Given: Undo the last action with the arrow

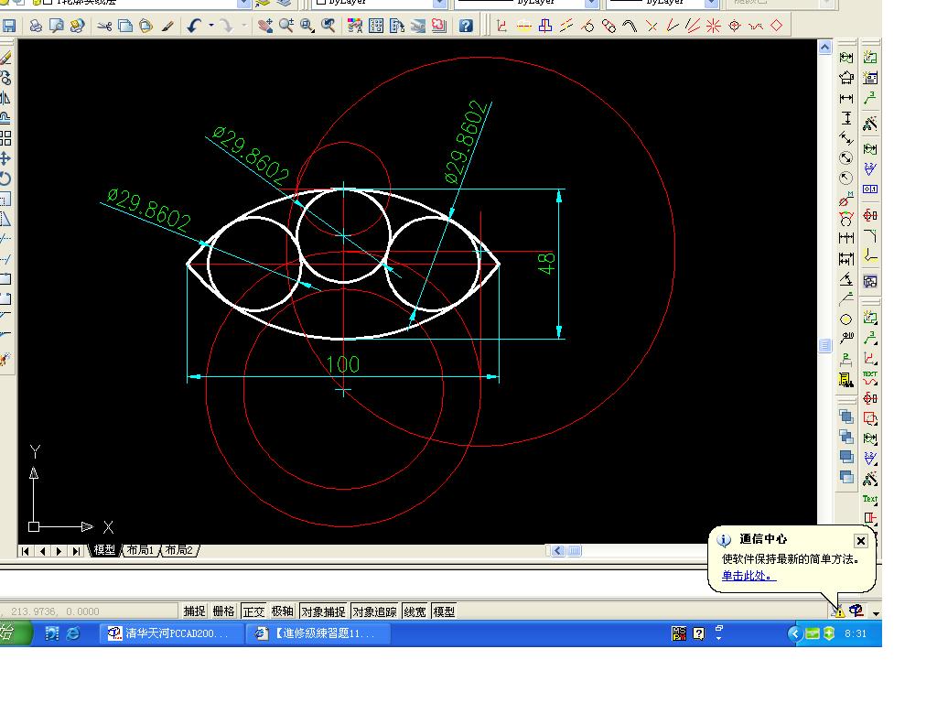Looking at the screenshot, I should (194, 26).
